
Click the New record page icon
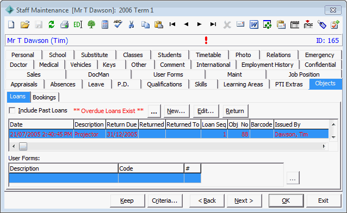click(11, 24)
